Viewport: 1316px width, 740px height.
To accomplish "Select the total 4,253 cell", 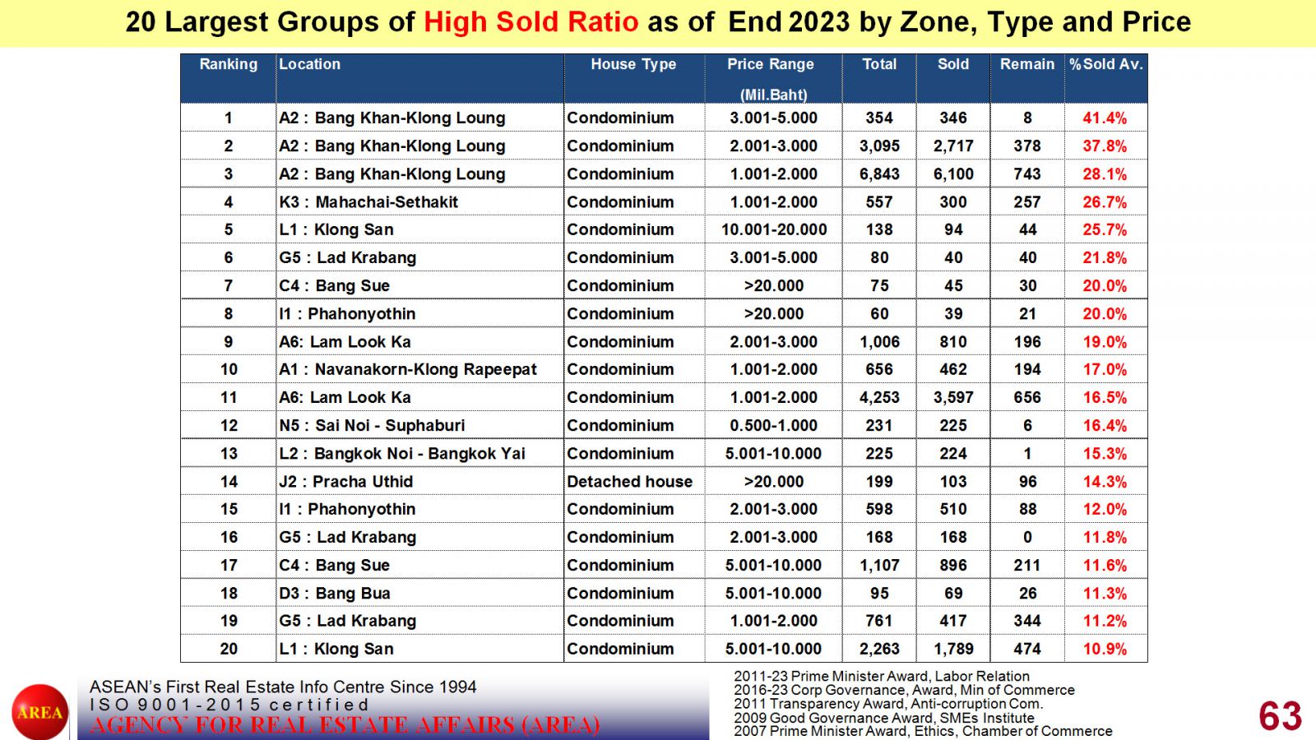I will pyautogui.click(x=879, y=397).
